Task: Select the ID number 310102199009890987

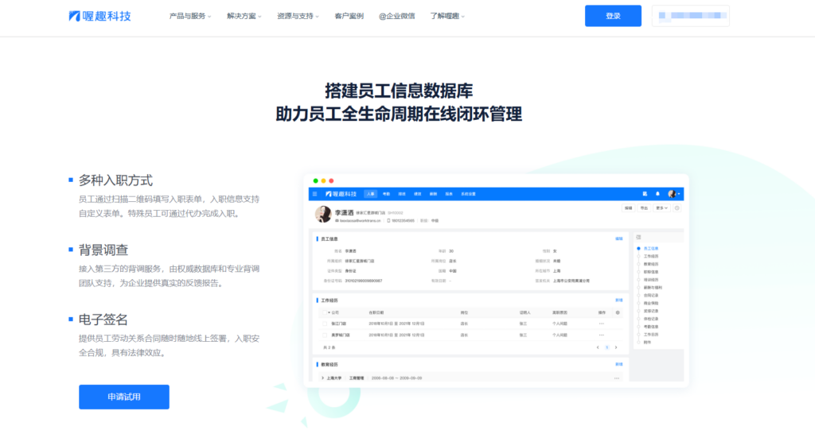Action: click(363, 281)
